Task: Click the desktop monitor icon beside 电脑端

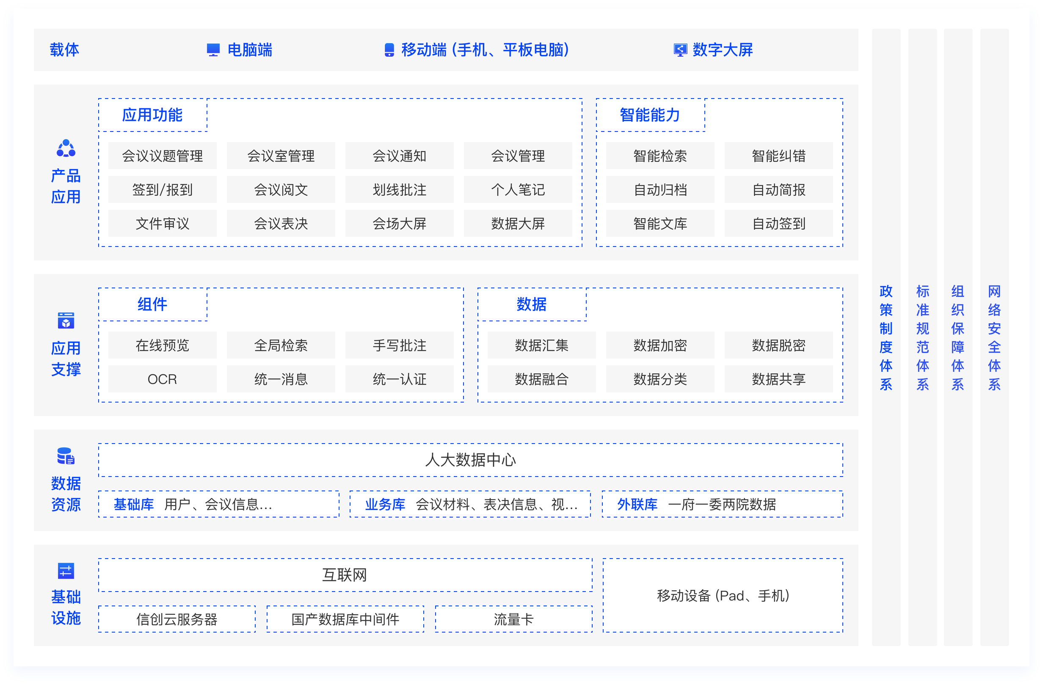Action: pos(213,50)
